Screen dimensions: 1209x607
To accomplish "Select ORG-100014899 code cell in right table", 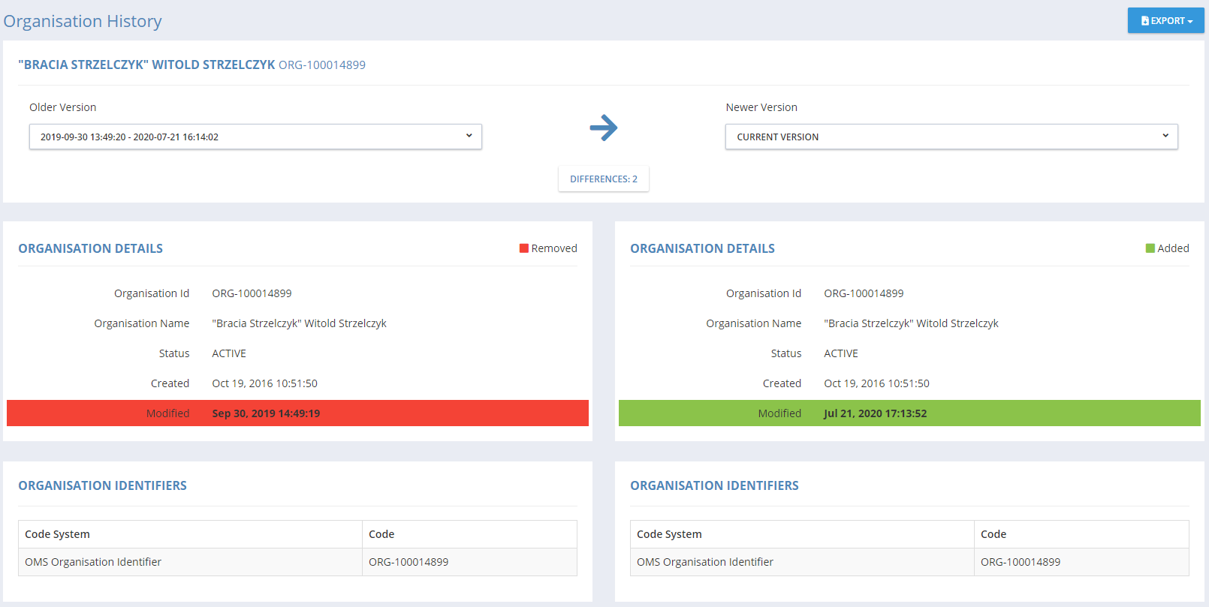I will click(x=1020, y=562).
